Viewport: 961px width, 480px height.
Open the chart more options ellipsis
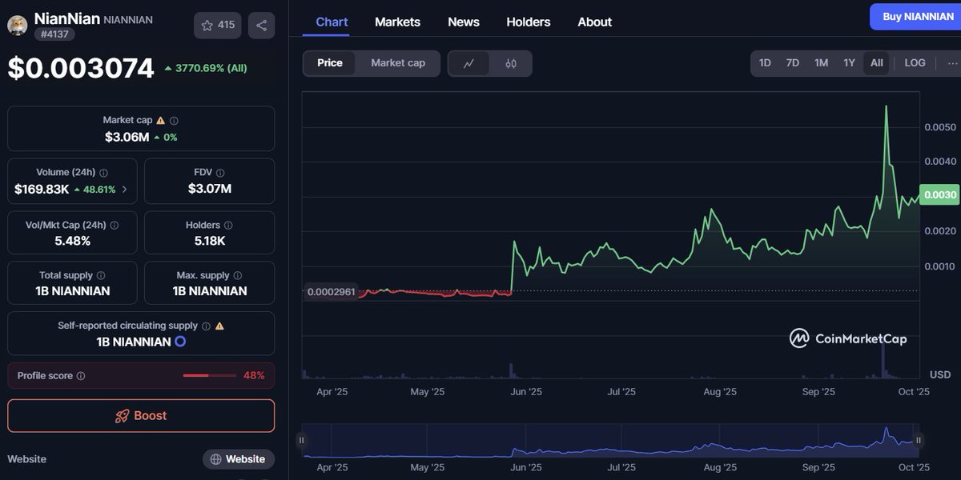tap(952, 62)
